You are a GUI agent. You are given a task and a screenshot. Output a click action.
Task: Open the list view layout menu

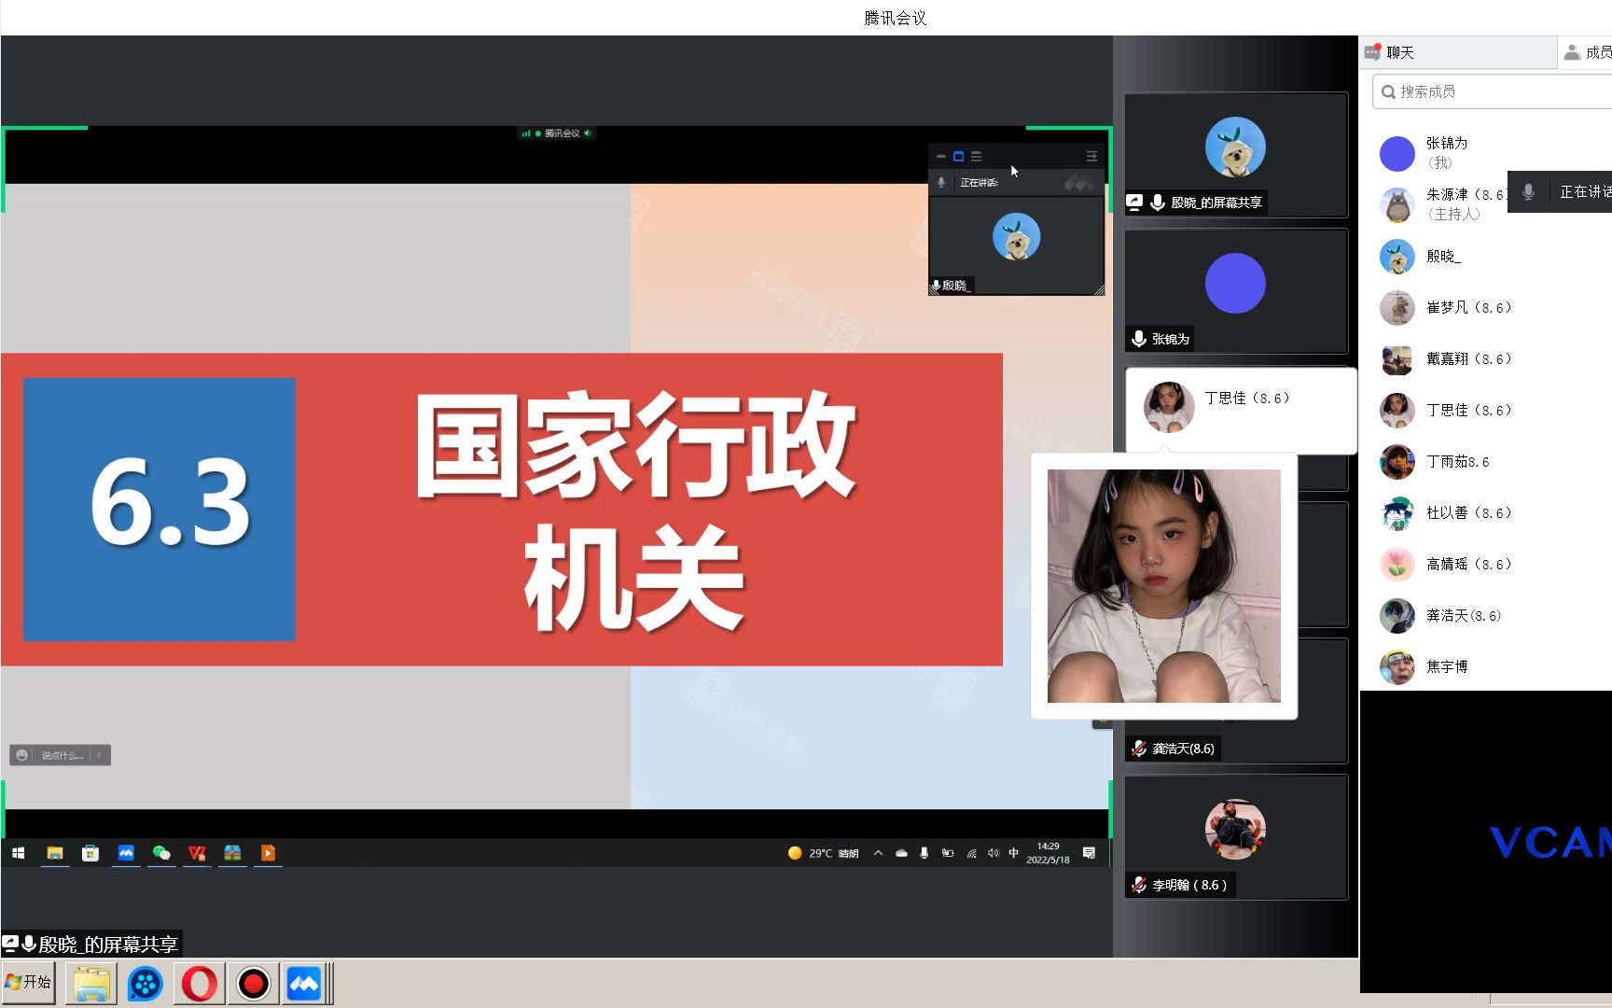pyautogui.click(x=976, y=156)
